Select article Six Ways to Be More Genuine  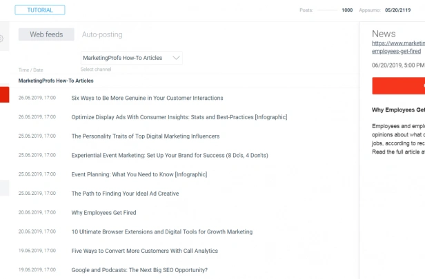click(147, 98)
